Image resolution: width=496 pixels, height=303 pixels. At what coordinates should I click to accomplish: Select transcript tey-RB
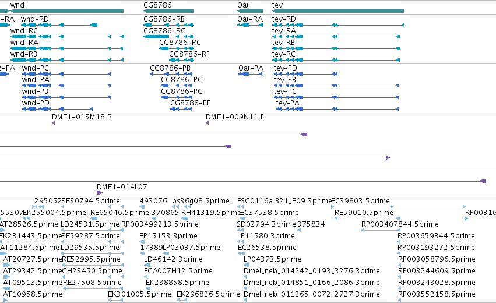(283, 43)
